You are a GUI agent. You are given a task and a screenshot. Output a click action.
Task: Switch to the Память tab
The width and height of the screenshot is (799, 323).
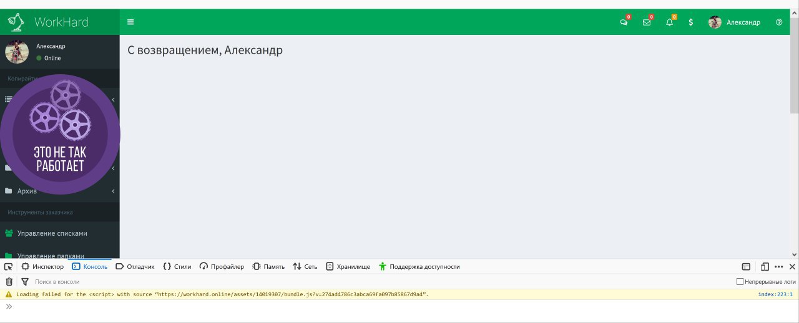tap(268, 266)
